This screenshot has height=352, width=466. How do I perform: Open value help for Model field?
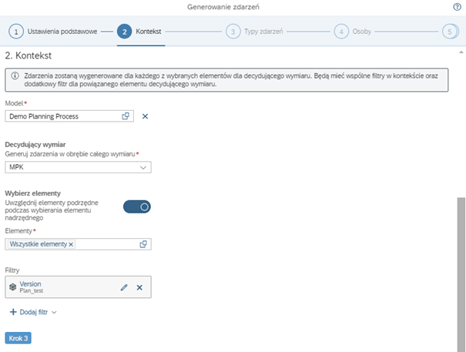pos(126,116)
